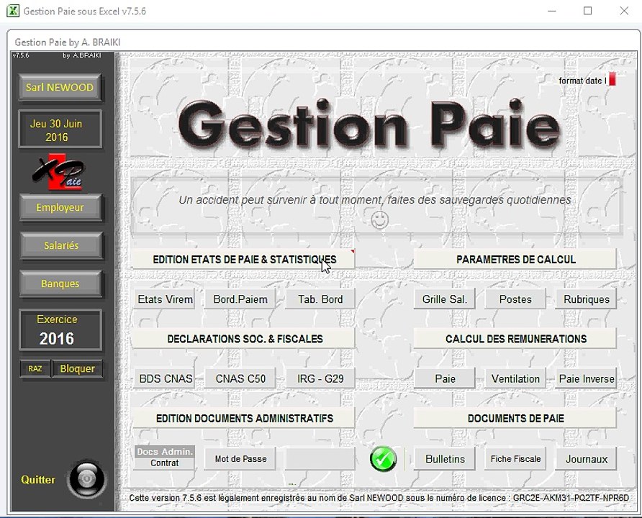This screenshot has width=642, height=518.
Task: Click the smiley face icon
Action: [379, 219]
